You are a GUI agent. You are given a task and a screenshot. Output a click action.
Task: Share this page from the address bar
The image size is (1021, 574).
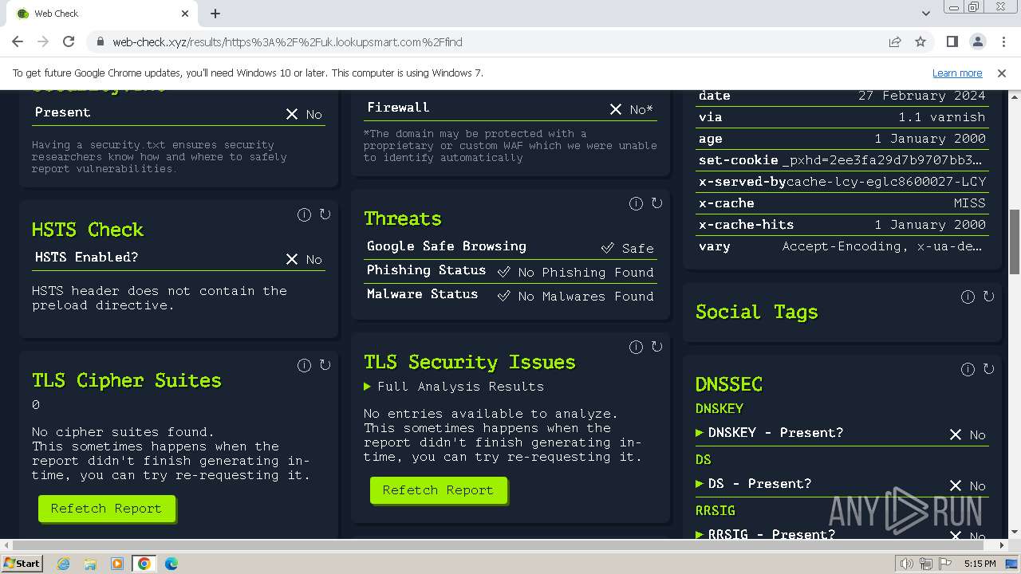pos(895,41)
